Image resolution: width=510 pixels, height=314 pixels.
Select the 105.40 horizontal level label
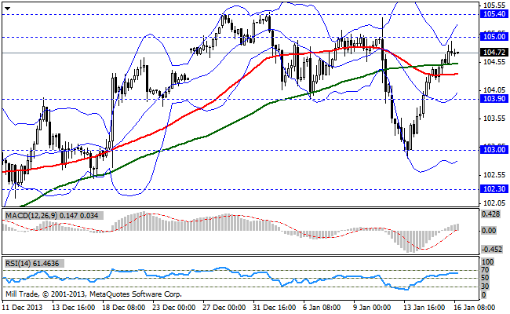pos(494,14)
